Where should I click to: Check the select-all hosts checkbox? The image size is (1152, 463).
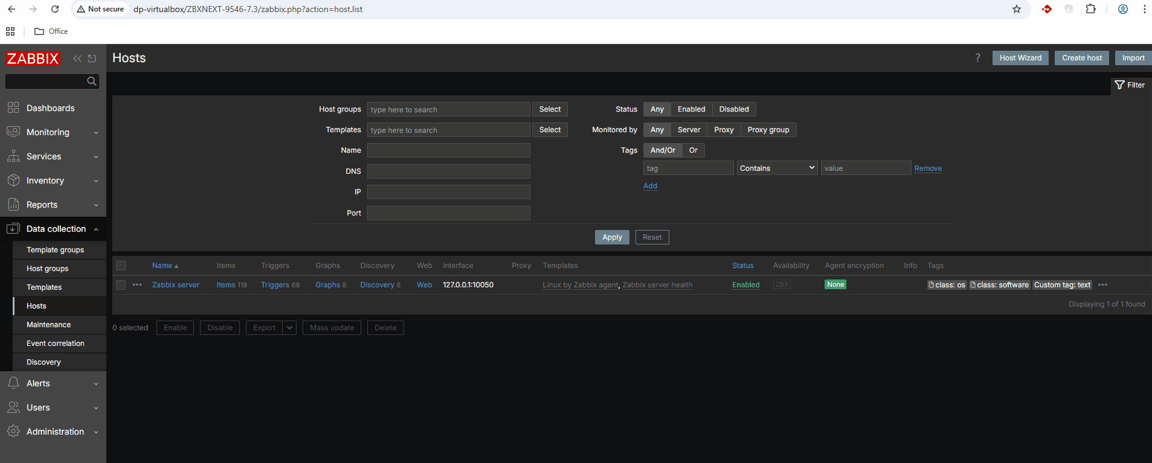[121, 266]
